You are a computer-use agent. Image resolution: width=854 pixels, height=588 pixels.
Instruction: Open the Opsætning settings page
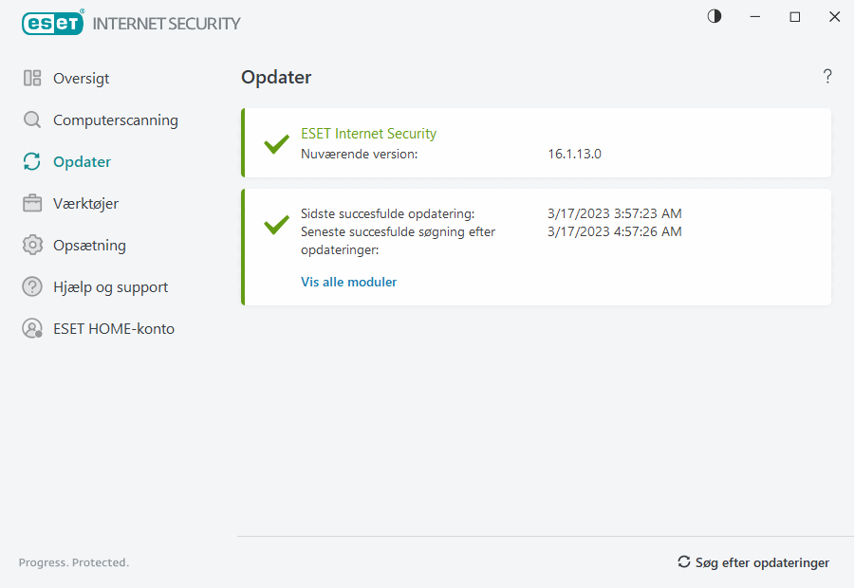[x=89, y=246]
